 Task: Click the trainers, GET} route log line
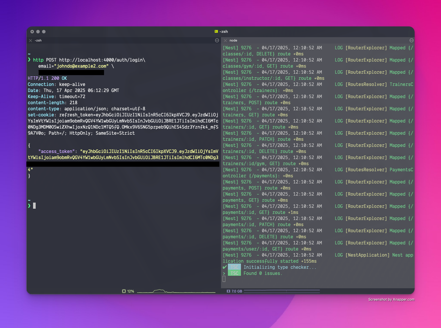tap(255, 115)
